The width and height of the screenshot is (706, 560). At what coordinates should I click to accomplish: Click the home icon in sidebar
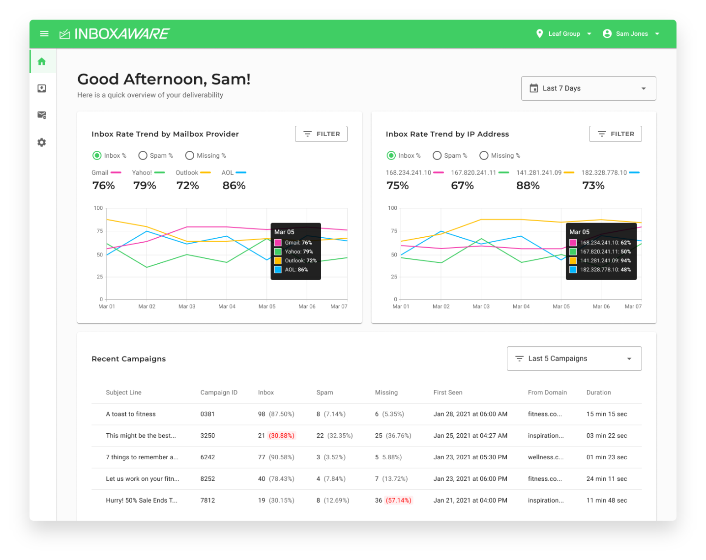point(42,61)
